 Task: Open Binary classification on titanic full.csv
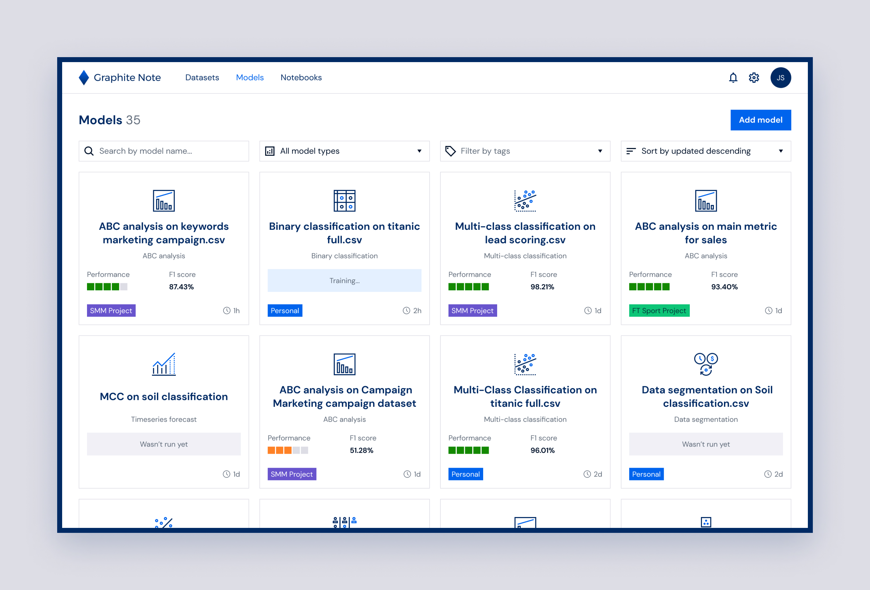(344, 233)
